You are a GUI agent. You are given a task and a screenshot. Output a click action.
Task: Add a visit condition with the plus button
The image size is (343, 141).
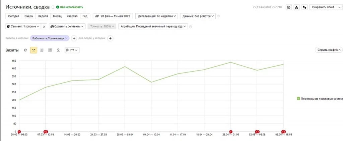tap(74, 38)
